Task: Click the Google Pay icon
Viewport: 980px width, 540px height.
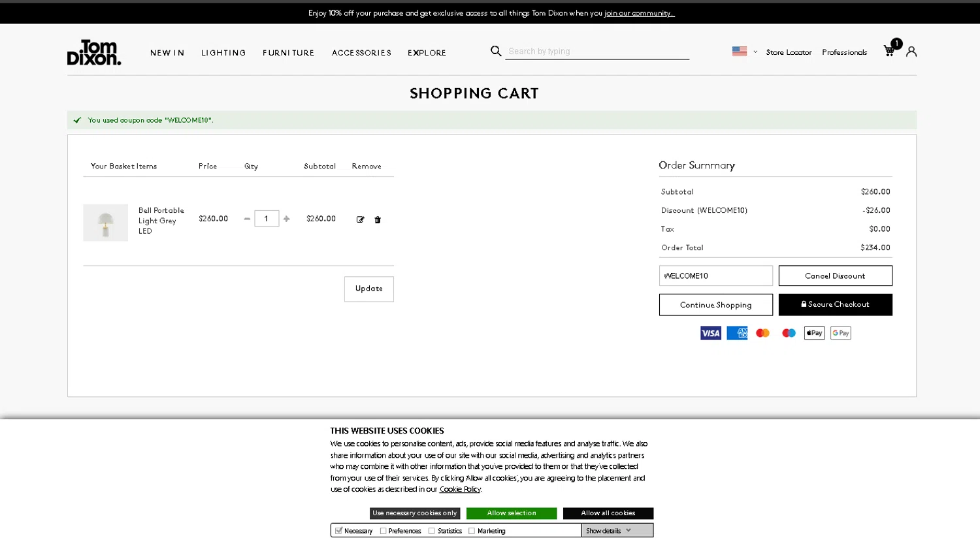Action: [840, 333]
